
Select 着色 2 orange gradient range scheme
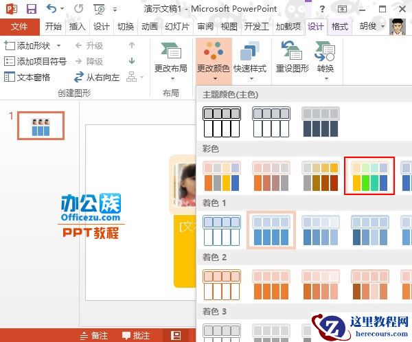[320, 285]
